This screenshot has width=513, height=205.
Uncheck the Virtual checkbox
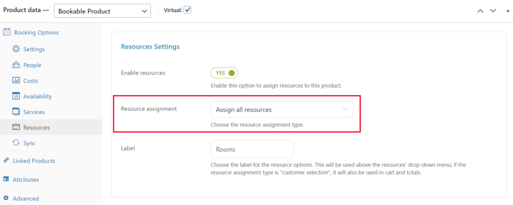point(187,10)
